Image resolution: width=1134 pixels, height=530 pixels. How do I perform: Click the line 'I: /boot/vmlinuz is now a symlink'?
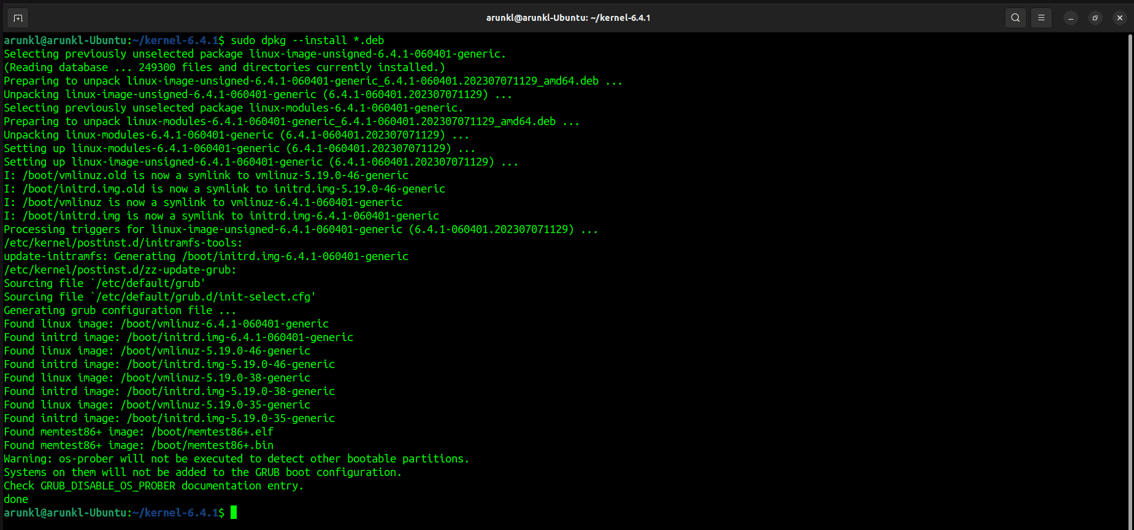click(x=203, y=202)
